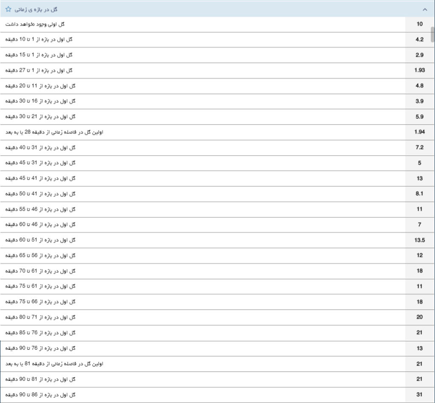The width and height of the screenshot is (435, 403).
Task: Select odds 7.2 for first goal minutes 31-40
Action: [419, 147]
